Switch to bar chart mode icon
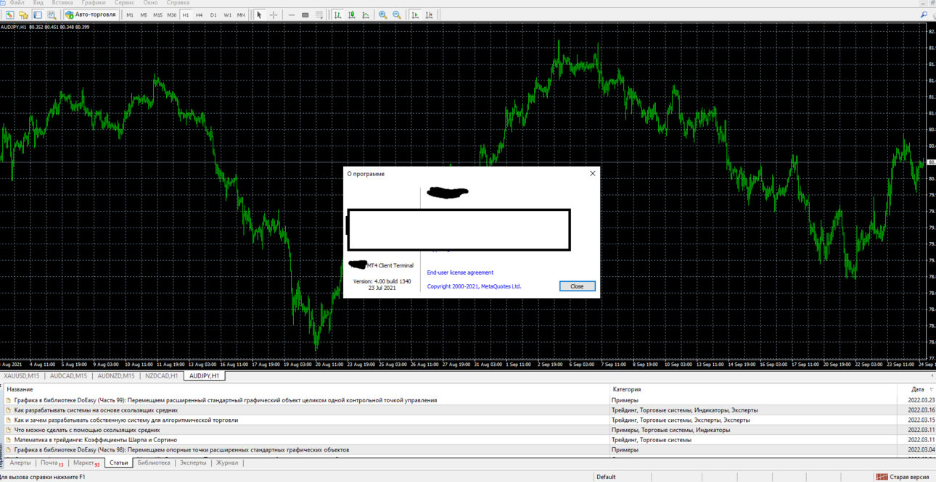 point(337,14)
